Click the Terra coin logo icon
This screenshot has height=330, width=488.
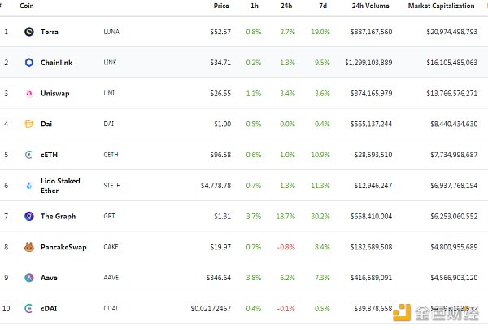point(29,32)
